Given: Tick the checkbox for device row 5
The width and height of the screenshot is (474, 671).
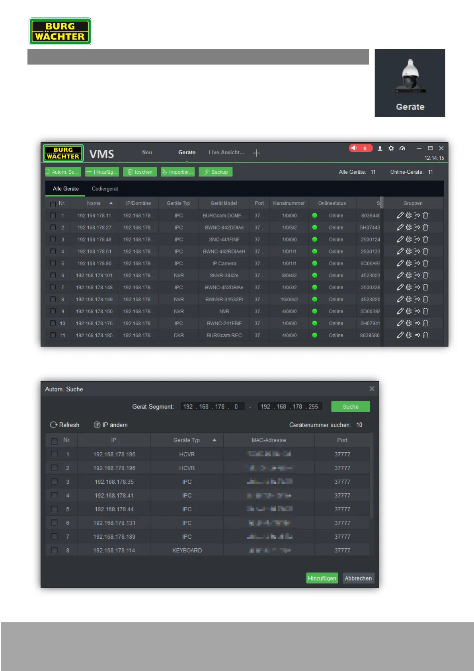Looking at the screenshot, I should click(53, 263).
